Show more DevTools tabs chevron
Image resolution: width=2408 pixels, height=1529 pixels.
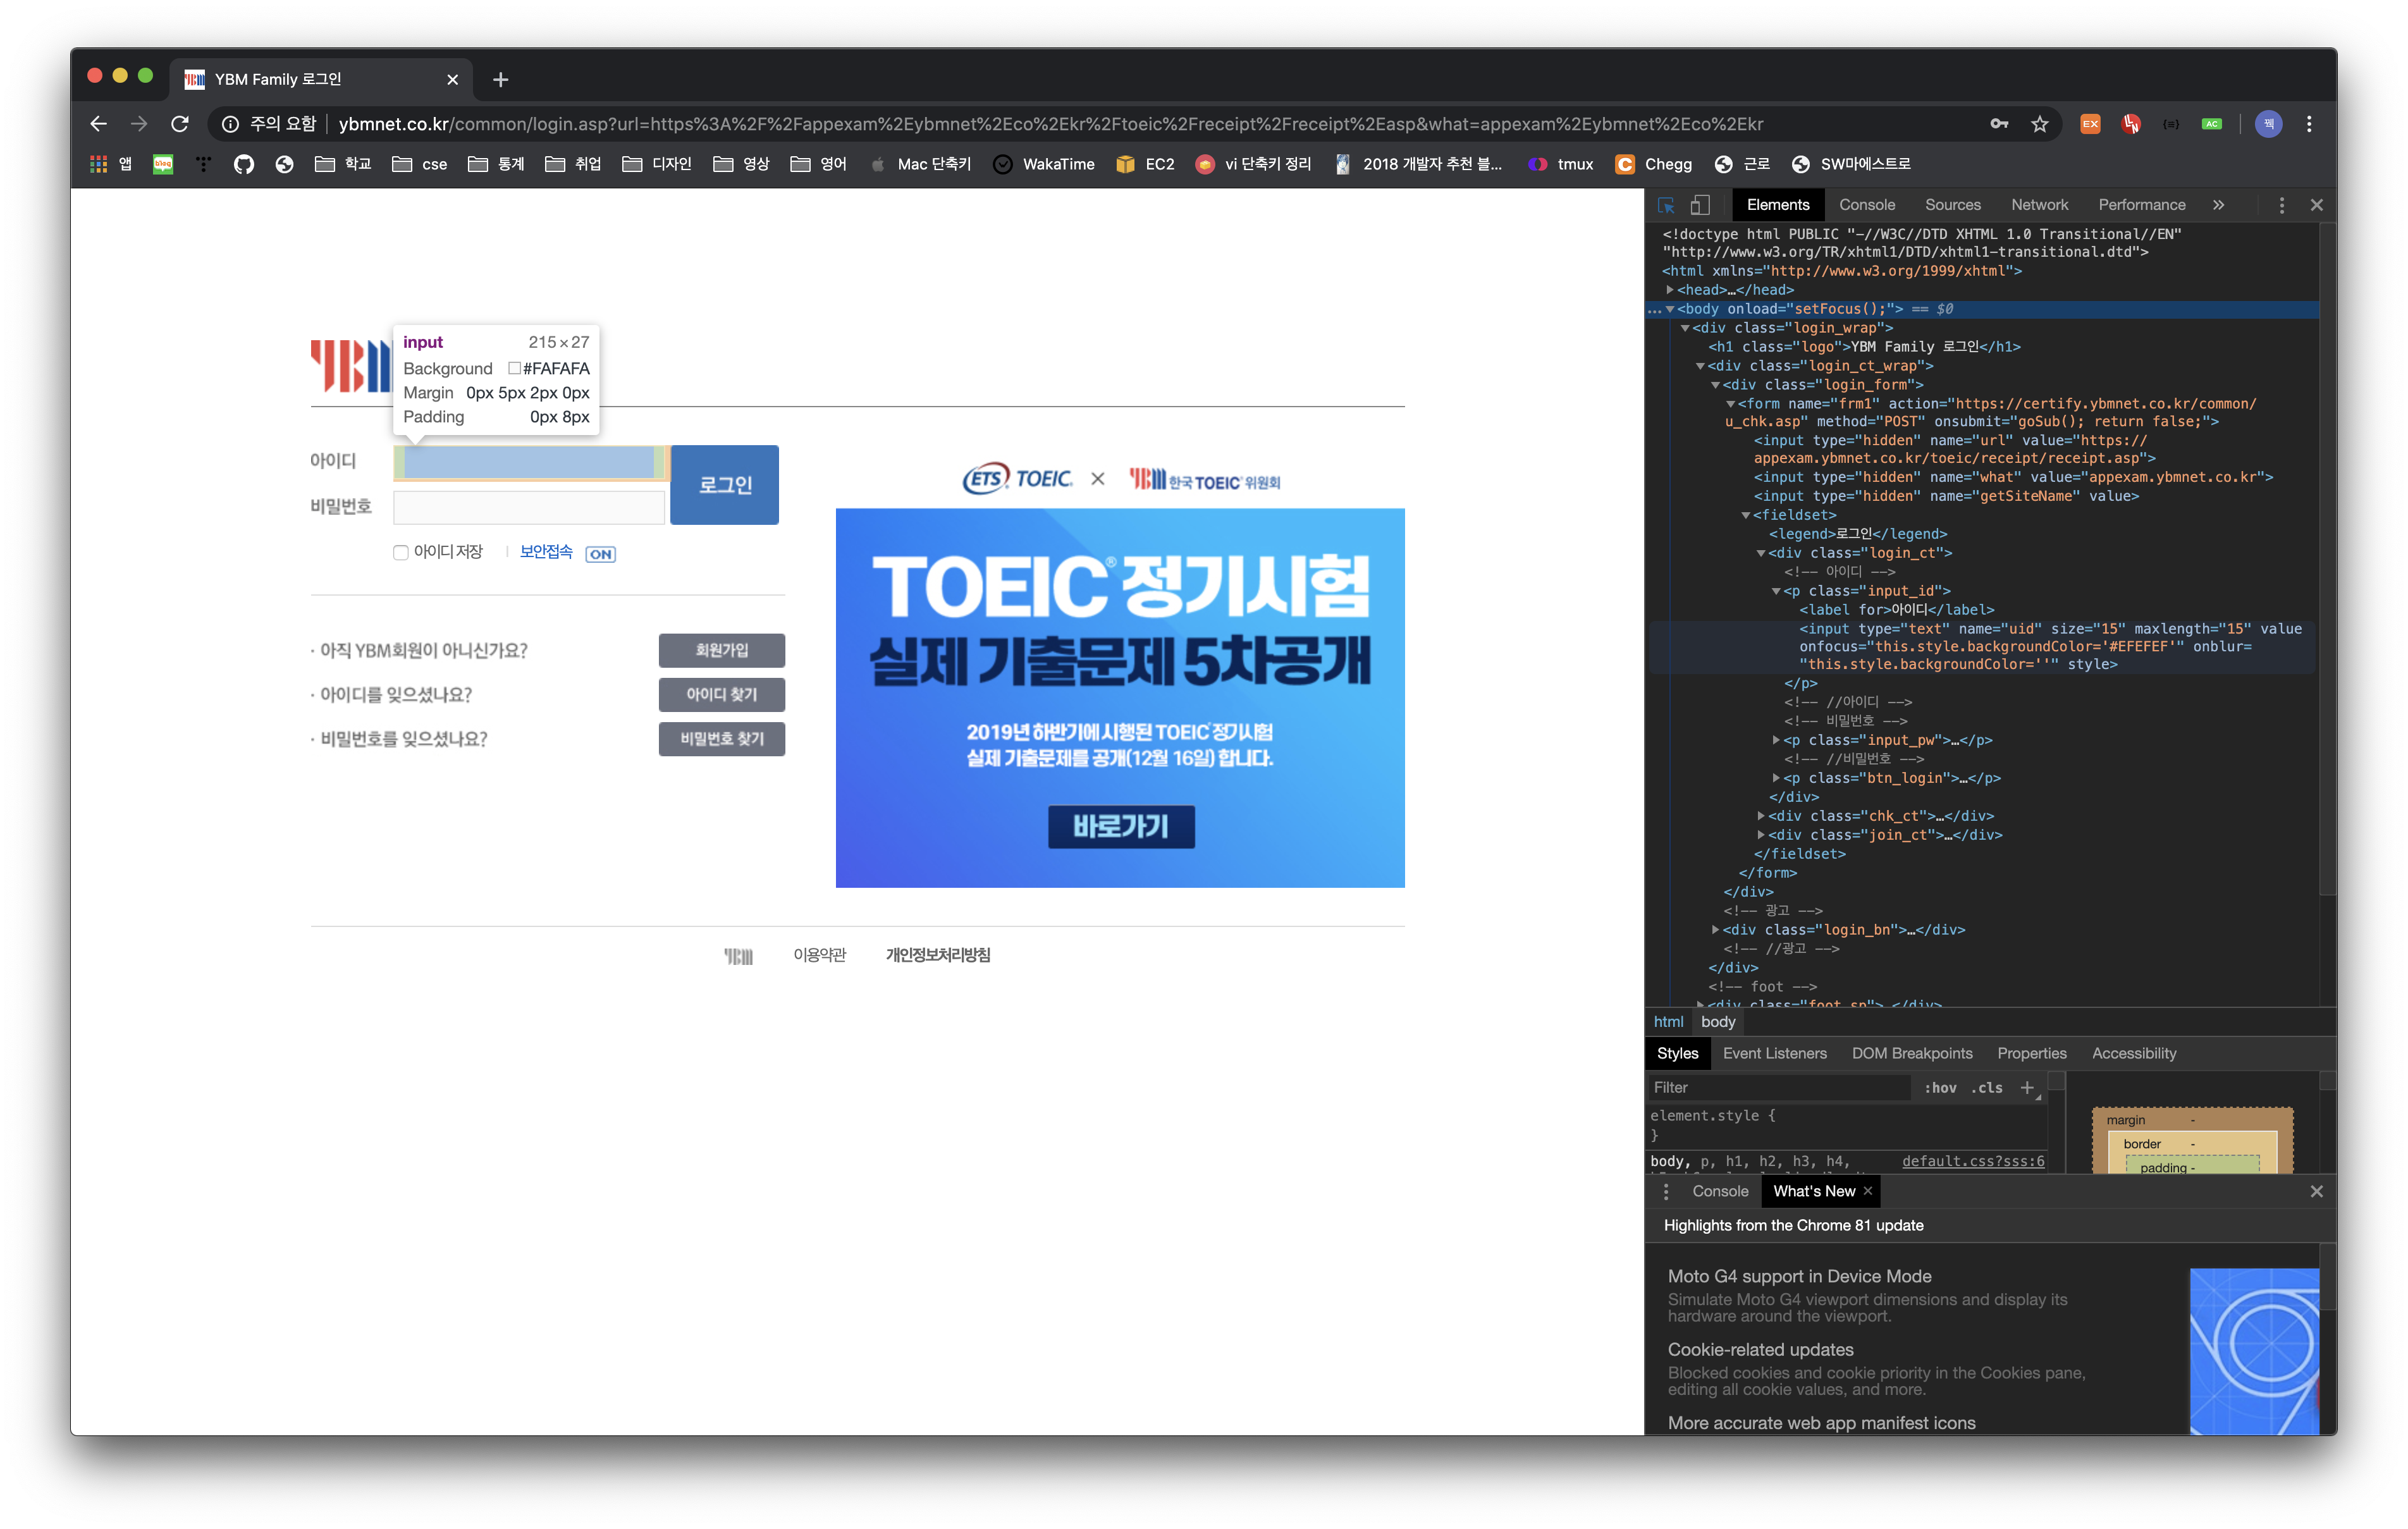[x=2218, y=205]
